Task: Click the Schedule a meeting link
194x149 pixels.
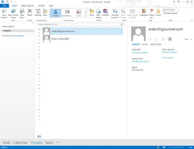Action: coord(140,53)
